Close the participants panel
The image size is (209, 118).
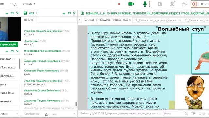coord(17,51)
